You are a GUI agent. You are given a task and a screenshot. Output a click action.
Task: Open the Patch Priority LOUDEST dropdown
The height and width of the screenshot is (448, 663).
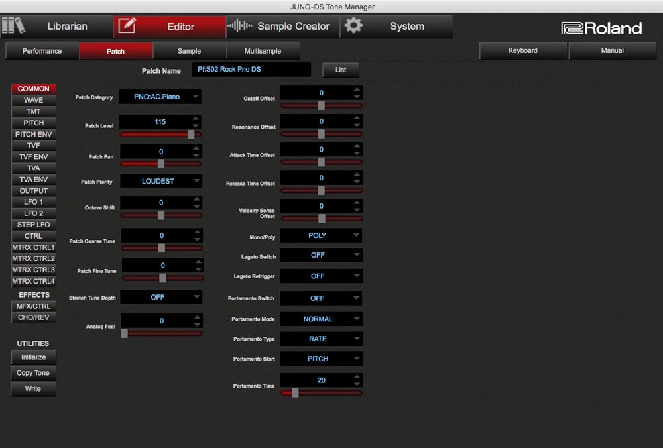pyautogui.click(x=161, y=181)
